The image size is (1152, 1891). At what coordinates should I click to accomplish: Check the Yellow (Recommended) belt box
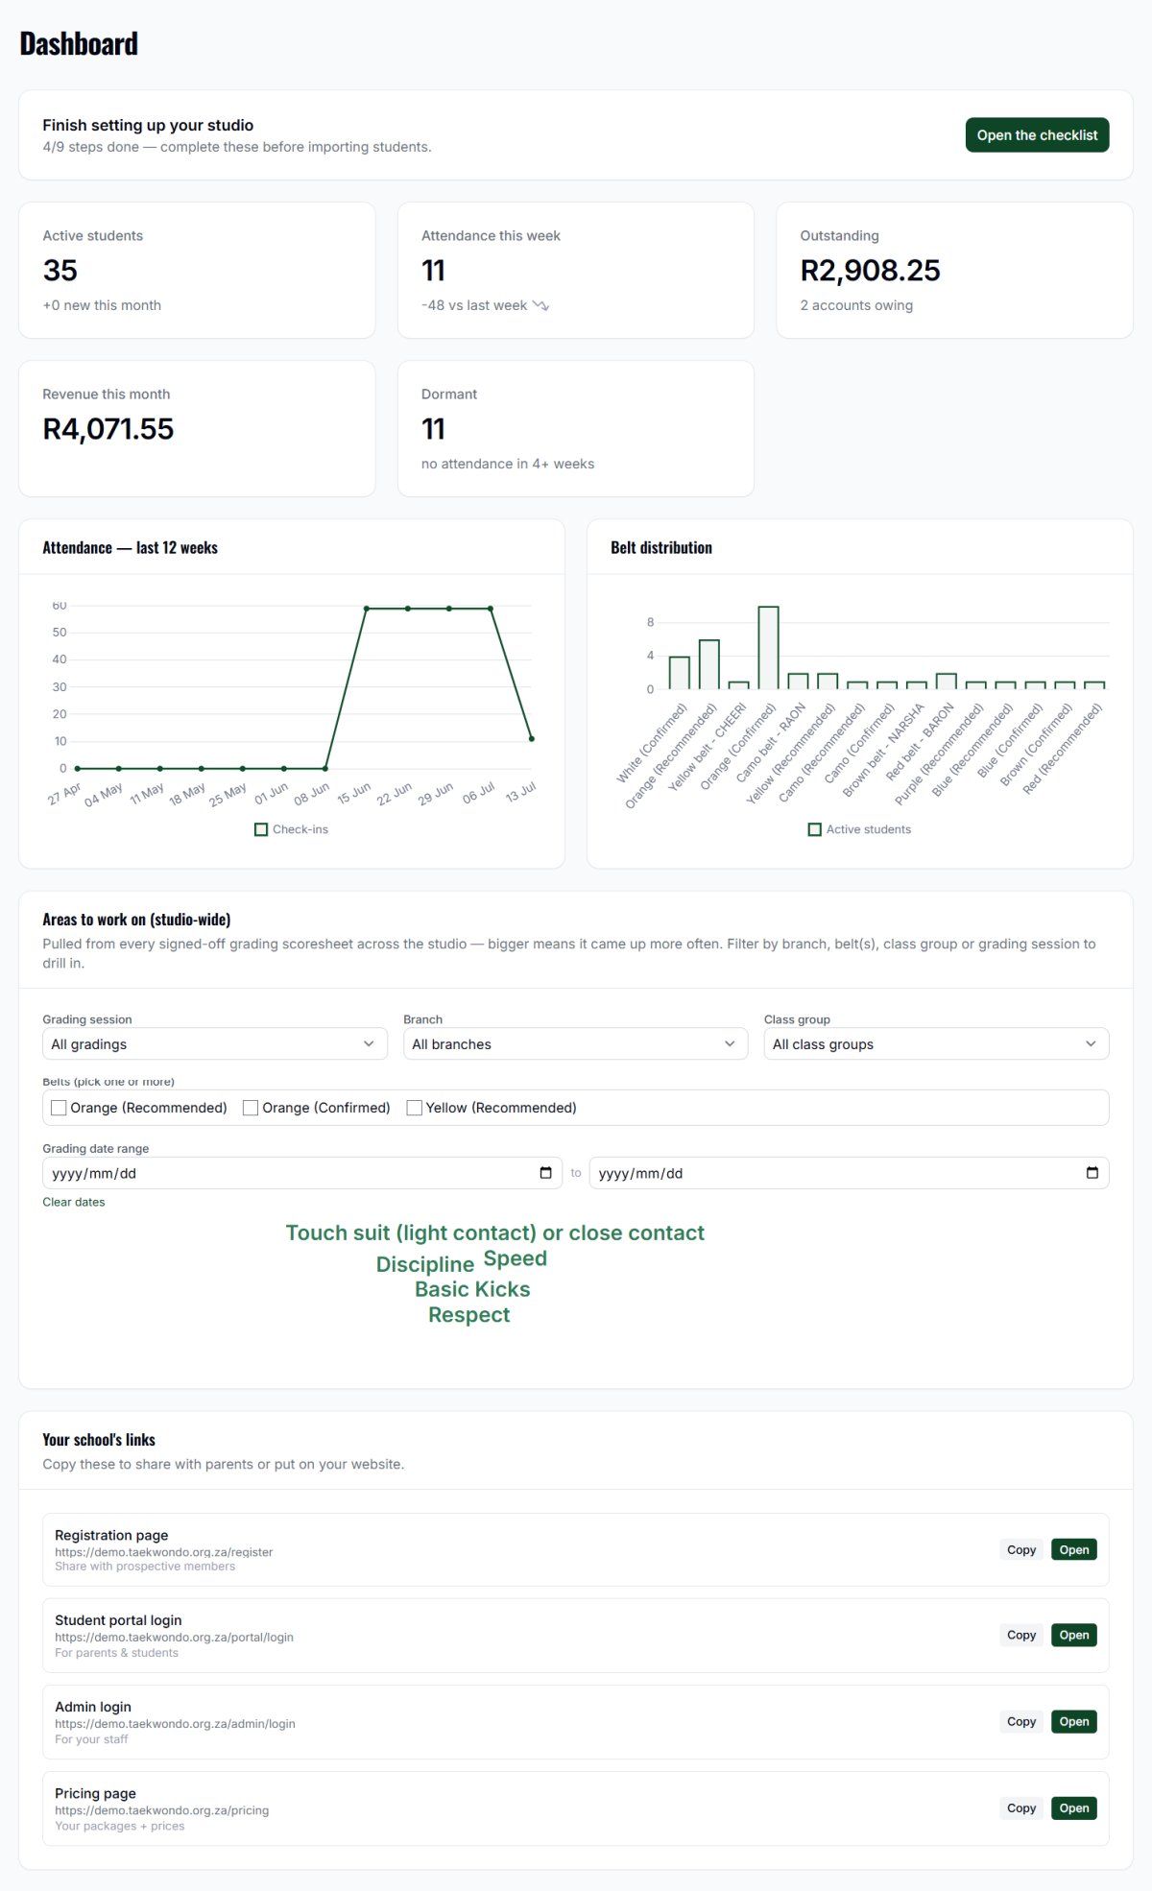415,1108
